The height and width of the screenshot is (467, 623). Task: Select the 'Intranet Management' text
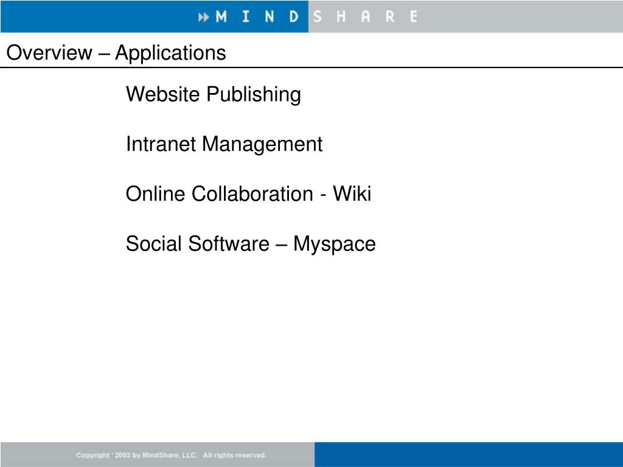224,144
